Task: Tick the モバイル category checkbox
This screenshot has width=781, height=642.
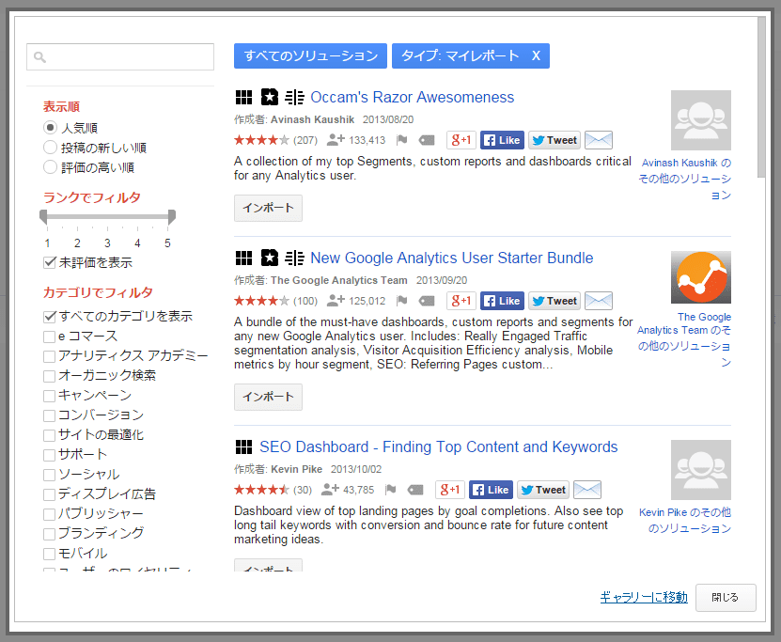Action: [x=49, y=554]
